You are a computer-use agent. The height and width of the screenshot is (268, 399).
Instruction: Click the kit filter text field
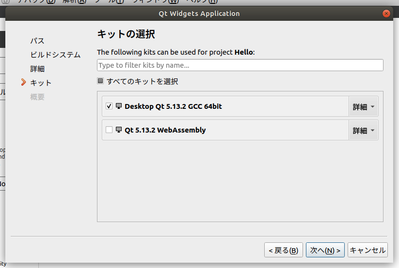coord(240,65)
